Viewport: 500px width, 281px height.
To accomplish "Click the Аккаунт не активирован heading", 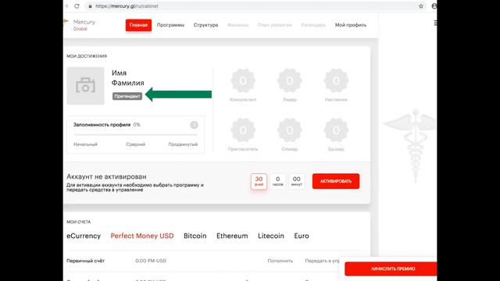I will pyautogui.click(x=106, y=176).
